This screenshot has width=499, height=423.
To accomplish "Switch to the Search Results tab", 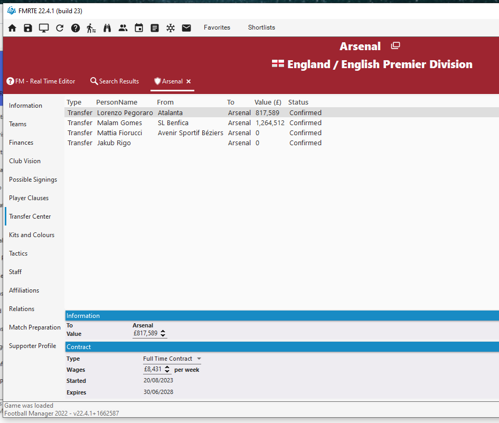I will click(x=115, y=81).
